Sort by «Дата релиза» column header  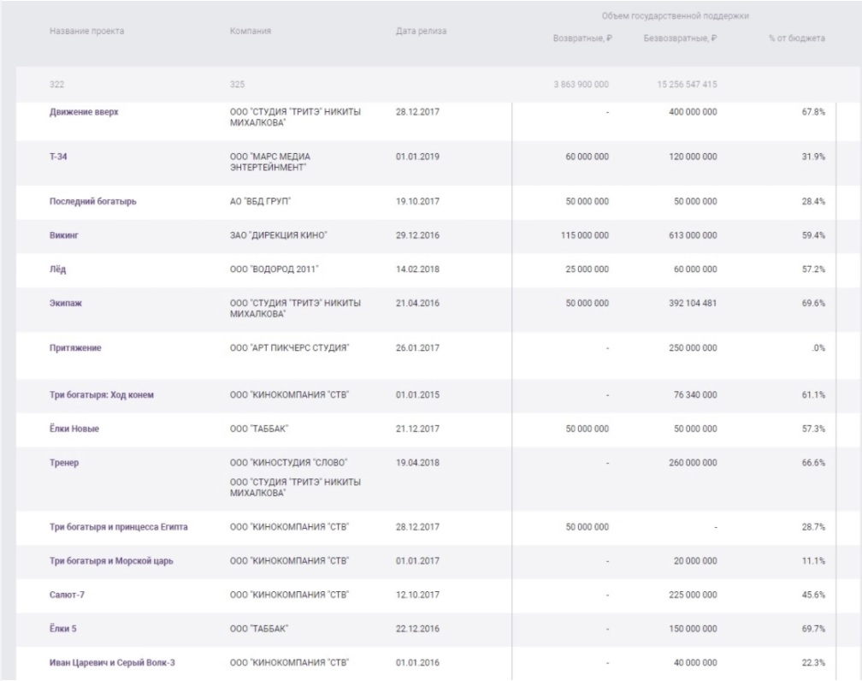click(421, 32)
